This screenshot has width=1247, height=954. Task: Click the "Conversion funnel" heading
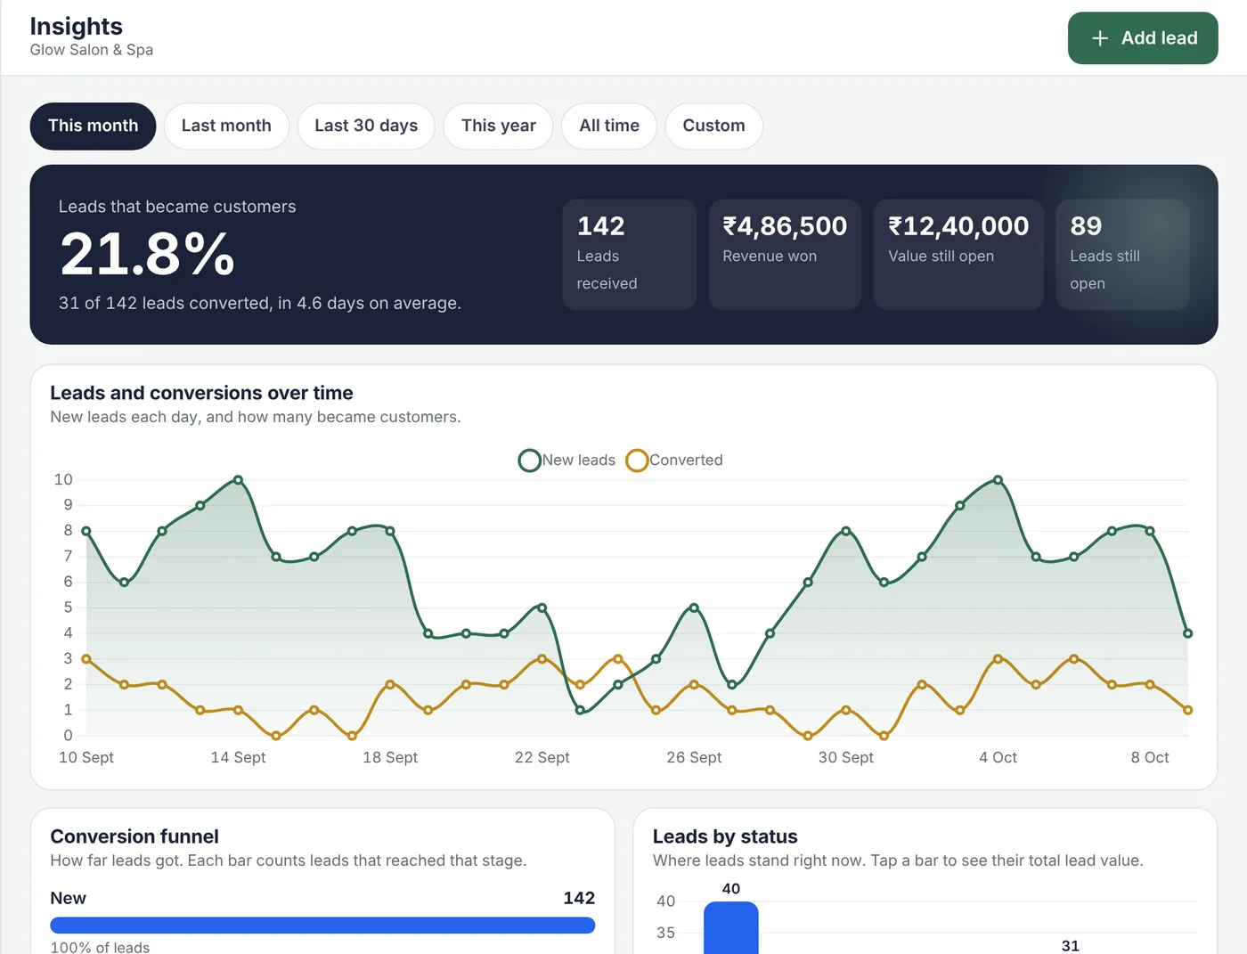[134, 836]
